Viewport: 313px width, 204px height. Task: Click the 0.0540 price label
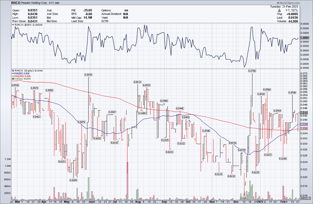[292, 92]
